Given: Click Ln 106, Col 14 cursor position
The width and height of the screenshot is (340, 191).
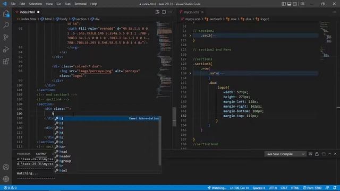Looking at the screenshot, I should pyautogui.click(x=240, y=188).
